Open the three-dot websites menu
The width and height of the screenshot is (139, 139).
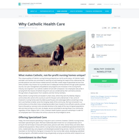(x=120, y=4)
